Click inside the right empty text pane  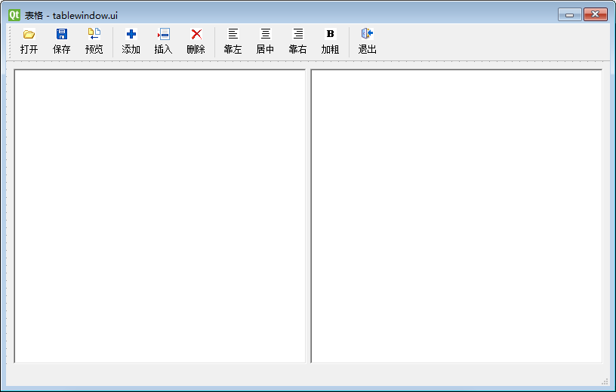pyautogui.click(x=457, y=216)
